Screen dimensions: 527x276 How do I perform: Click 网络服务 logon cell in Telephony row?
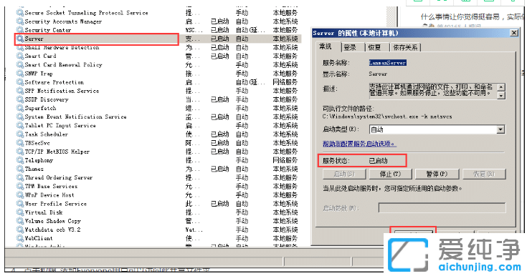tap(285, 160)
